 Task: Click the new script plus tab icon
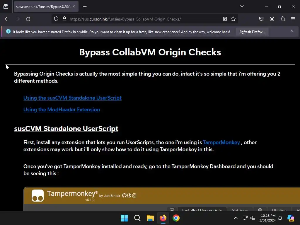tap(172, 209)
